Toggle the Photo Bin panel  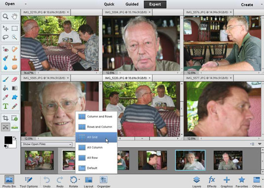9,182
